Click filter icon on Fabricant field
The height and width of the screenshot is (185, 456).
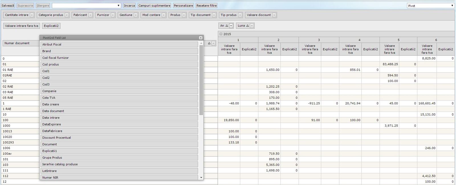click(x=90, y=15)
